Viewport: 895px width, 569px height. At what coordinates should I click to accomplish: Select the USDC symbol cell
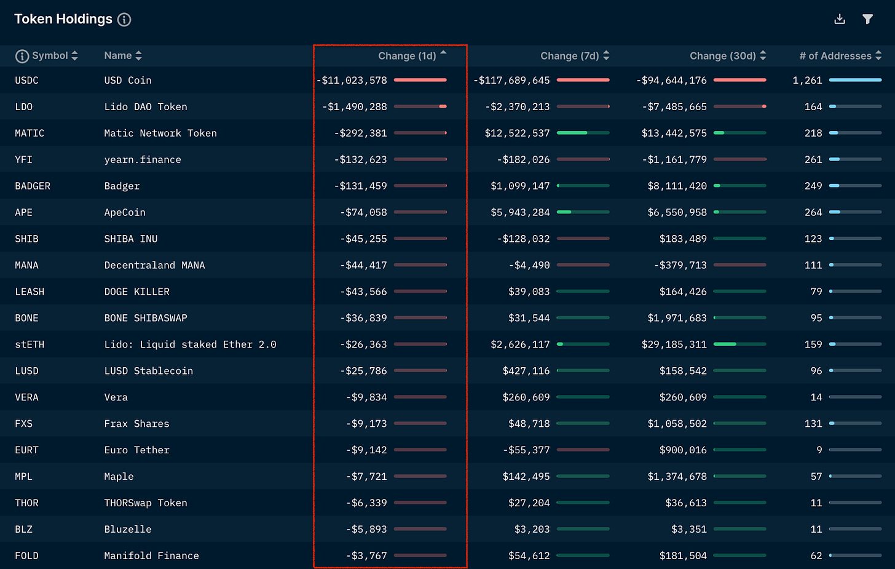tap(26, 81)
